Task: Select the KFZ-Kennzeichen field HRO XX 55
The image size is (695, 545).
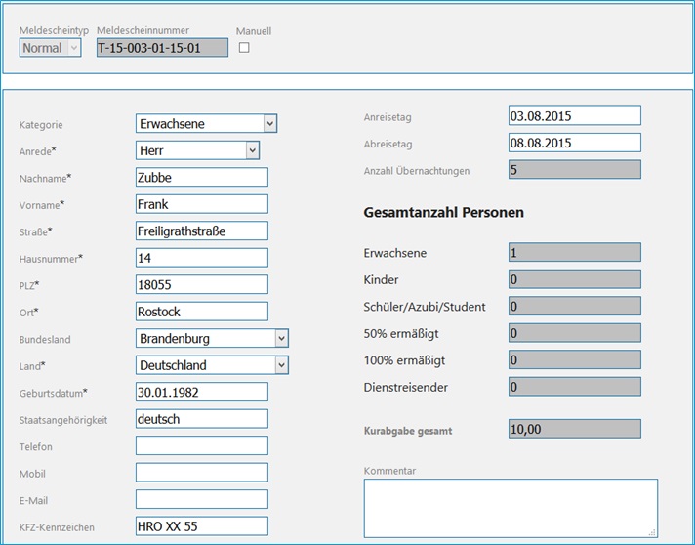Action: 202,525
